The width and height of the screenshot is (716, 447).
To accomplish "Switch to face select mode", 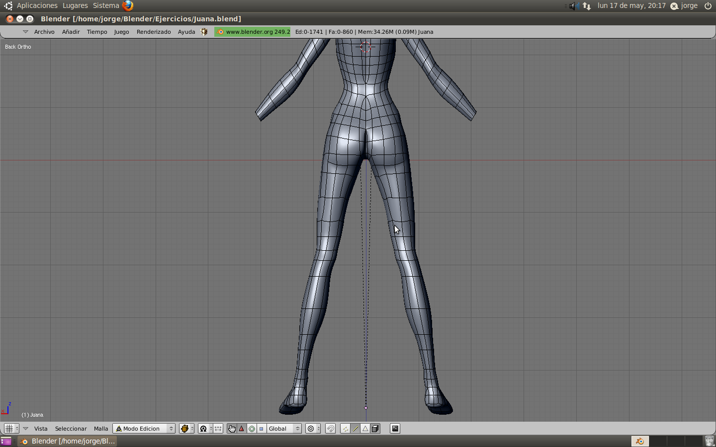I will click(x=365, y=429).
